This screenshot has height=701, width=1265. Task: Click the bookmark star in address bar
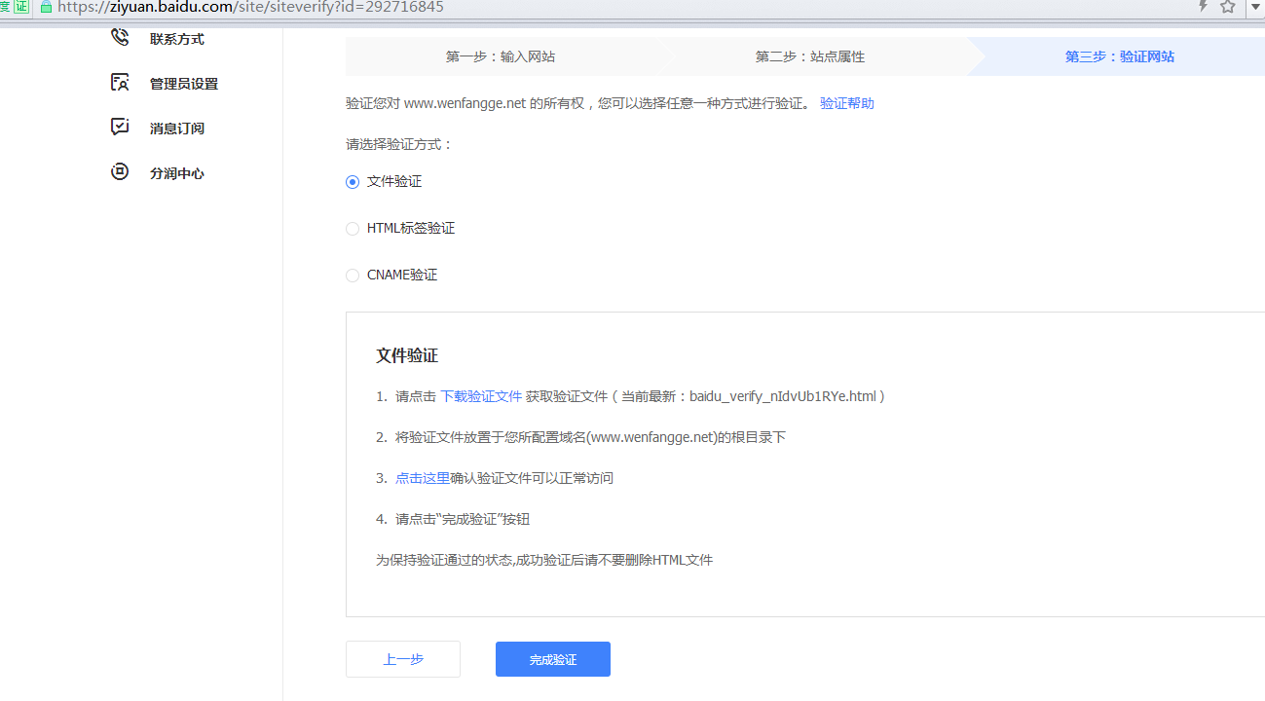(x=1228, y=7)
